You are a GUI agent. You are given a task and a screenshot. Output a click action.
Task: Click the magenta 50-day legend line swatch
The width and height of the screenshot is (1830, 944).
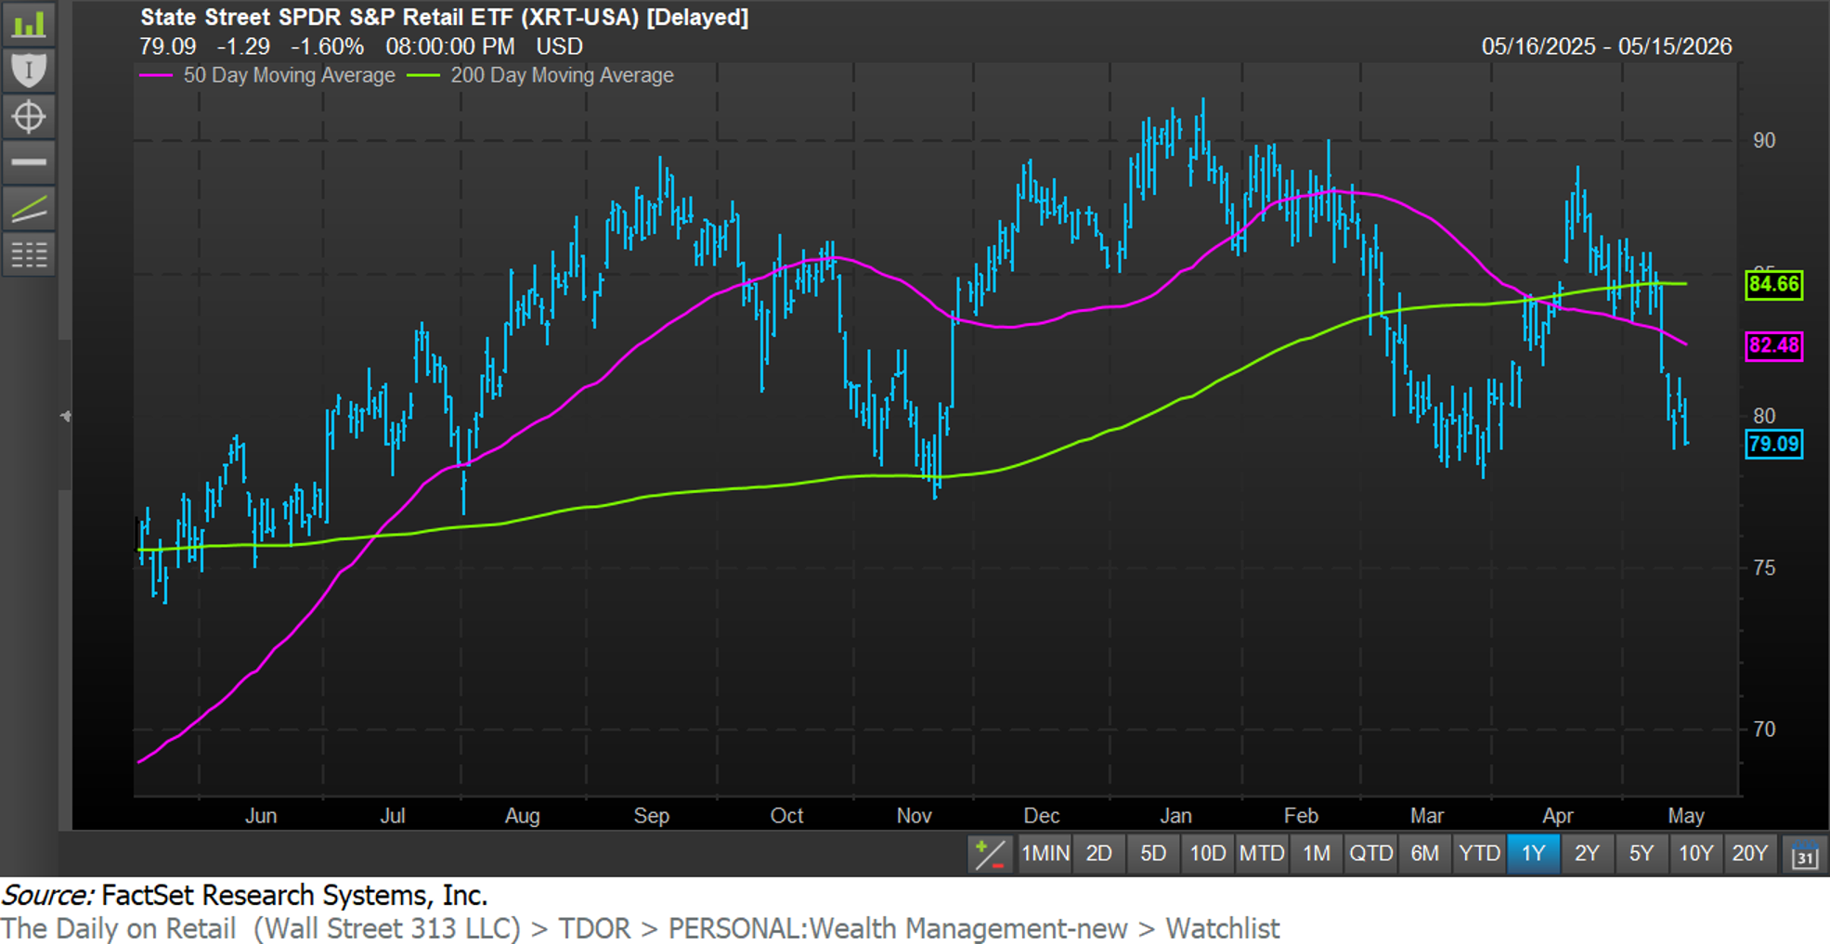[155, 75]
